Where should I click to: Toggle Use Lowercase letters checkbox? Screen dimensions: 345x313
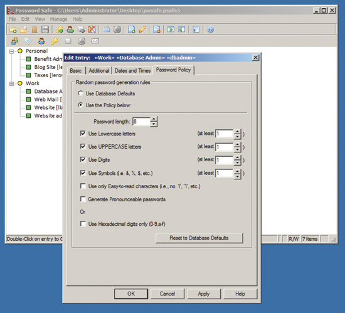point(83,134)
